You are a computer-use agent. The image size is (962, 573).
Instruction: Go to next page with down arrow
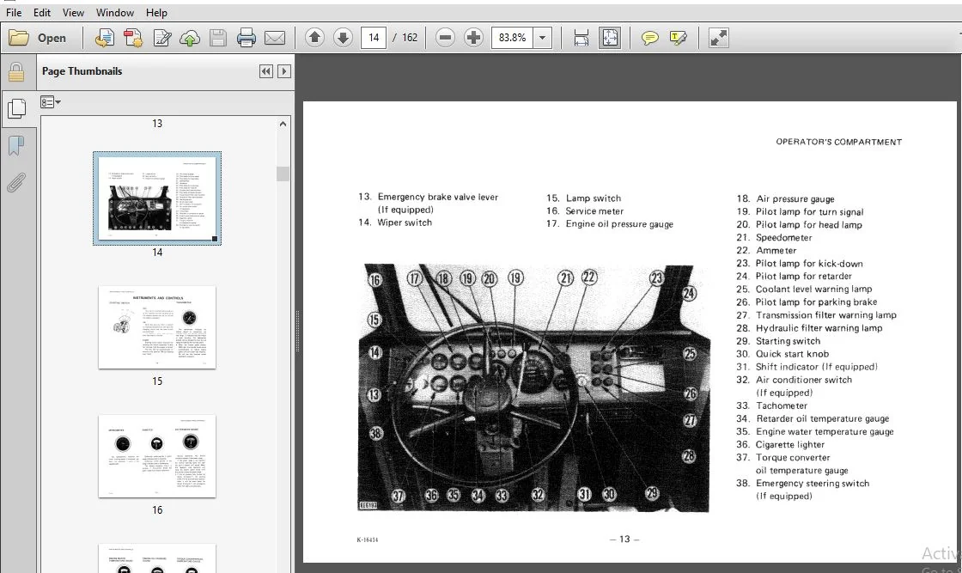click(x=343, y=38)
